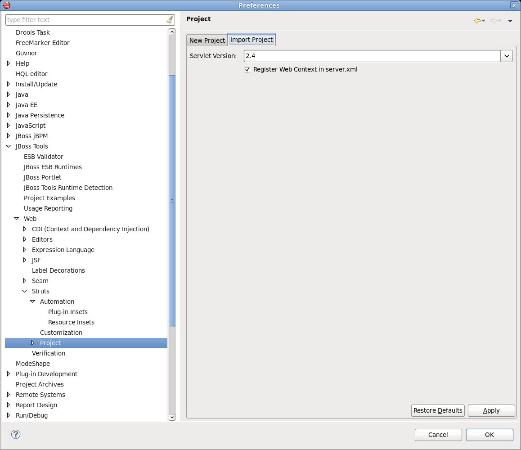
Task: Switch to the New Project tab
Action: coord(207,40)
